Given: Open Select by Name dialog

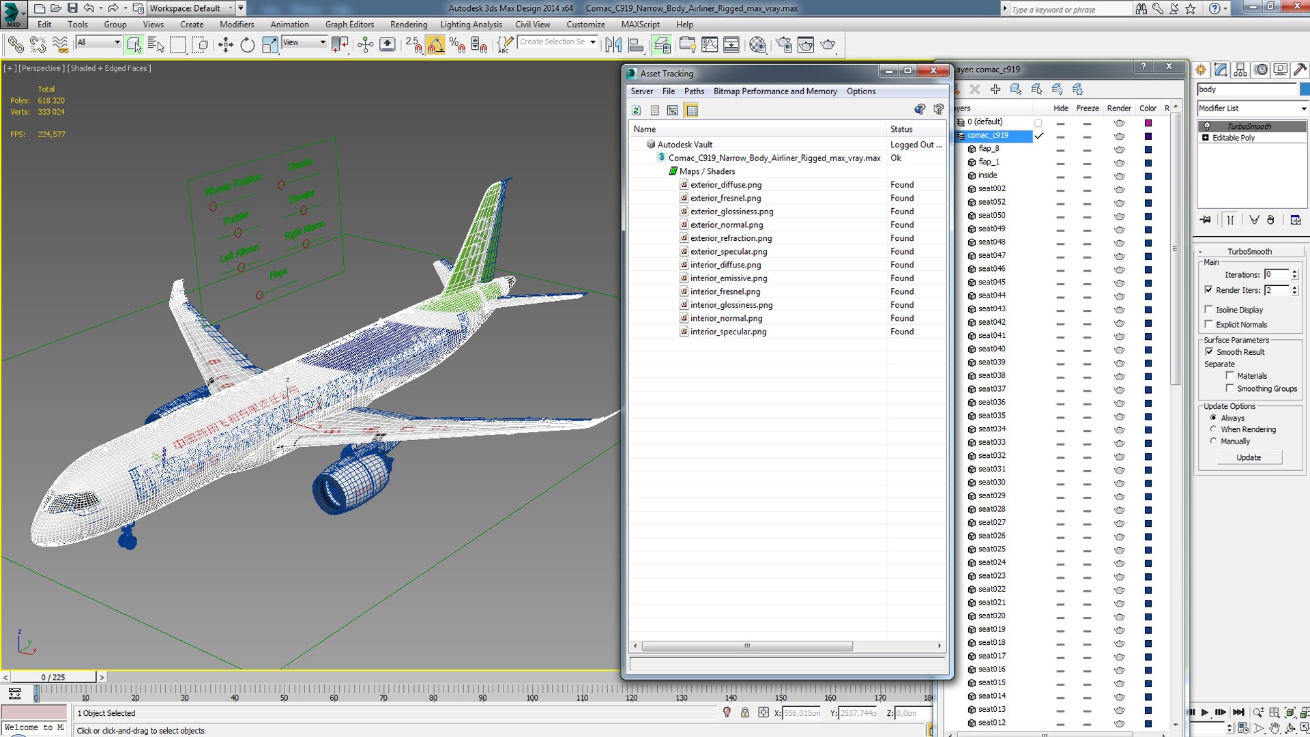Looking at the screenshot, I should tap(156, 45).
